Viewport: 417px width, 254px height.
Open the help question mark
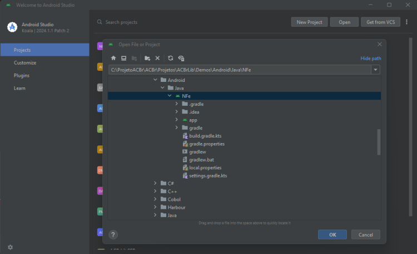[x=113, y=235]
